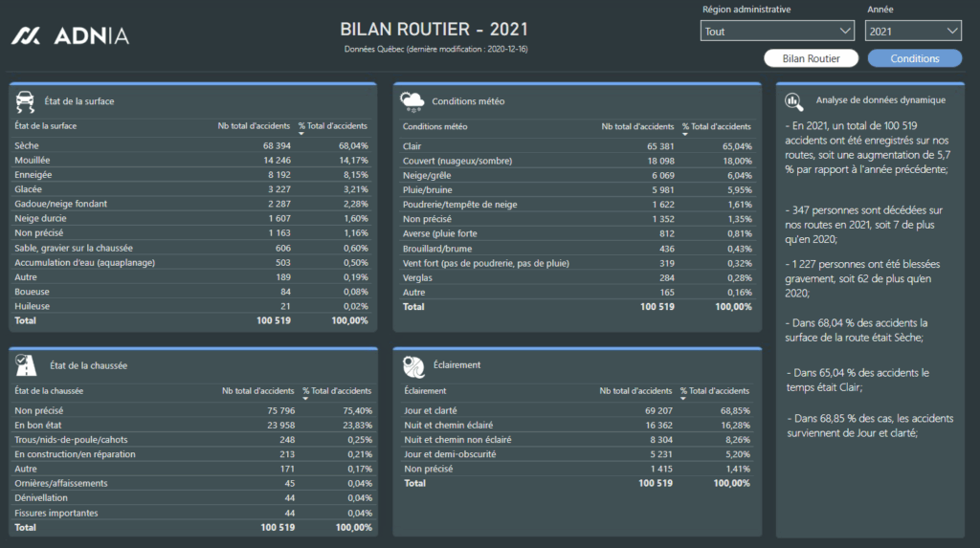This screenshot has height=548, width=980.
Task: Click the cloud icon in Conditions météo header
Action: pos(412,101)
